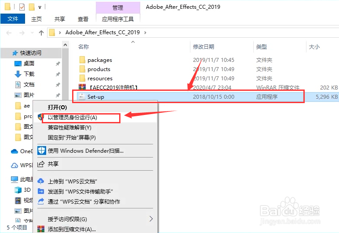Sort by 类型 column header

coord(261,47)
